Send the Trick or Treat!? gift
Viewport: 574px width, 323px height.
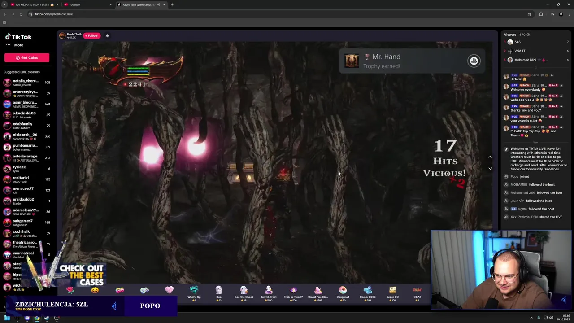point(293,293)
